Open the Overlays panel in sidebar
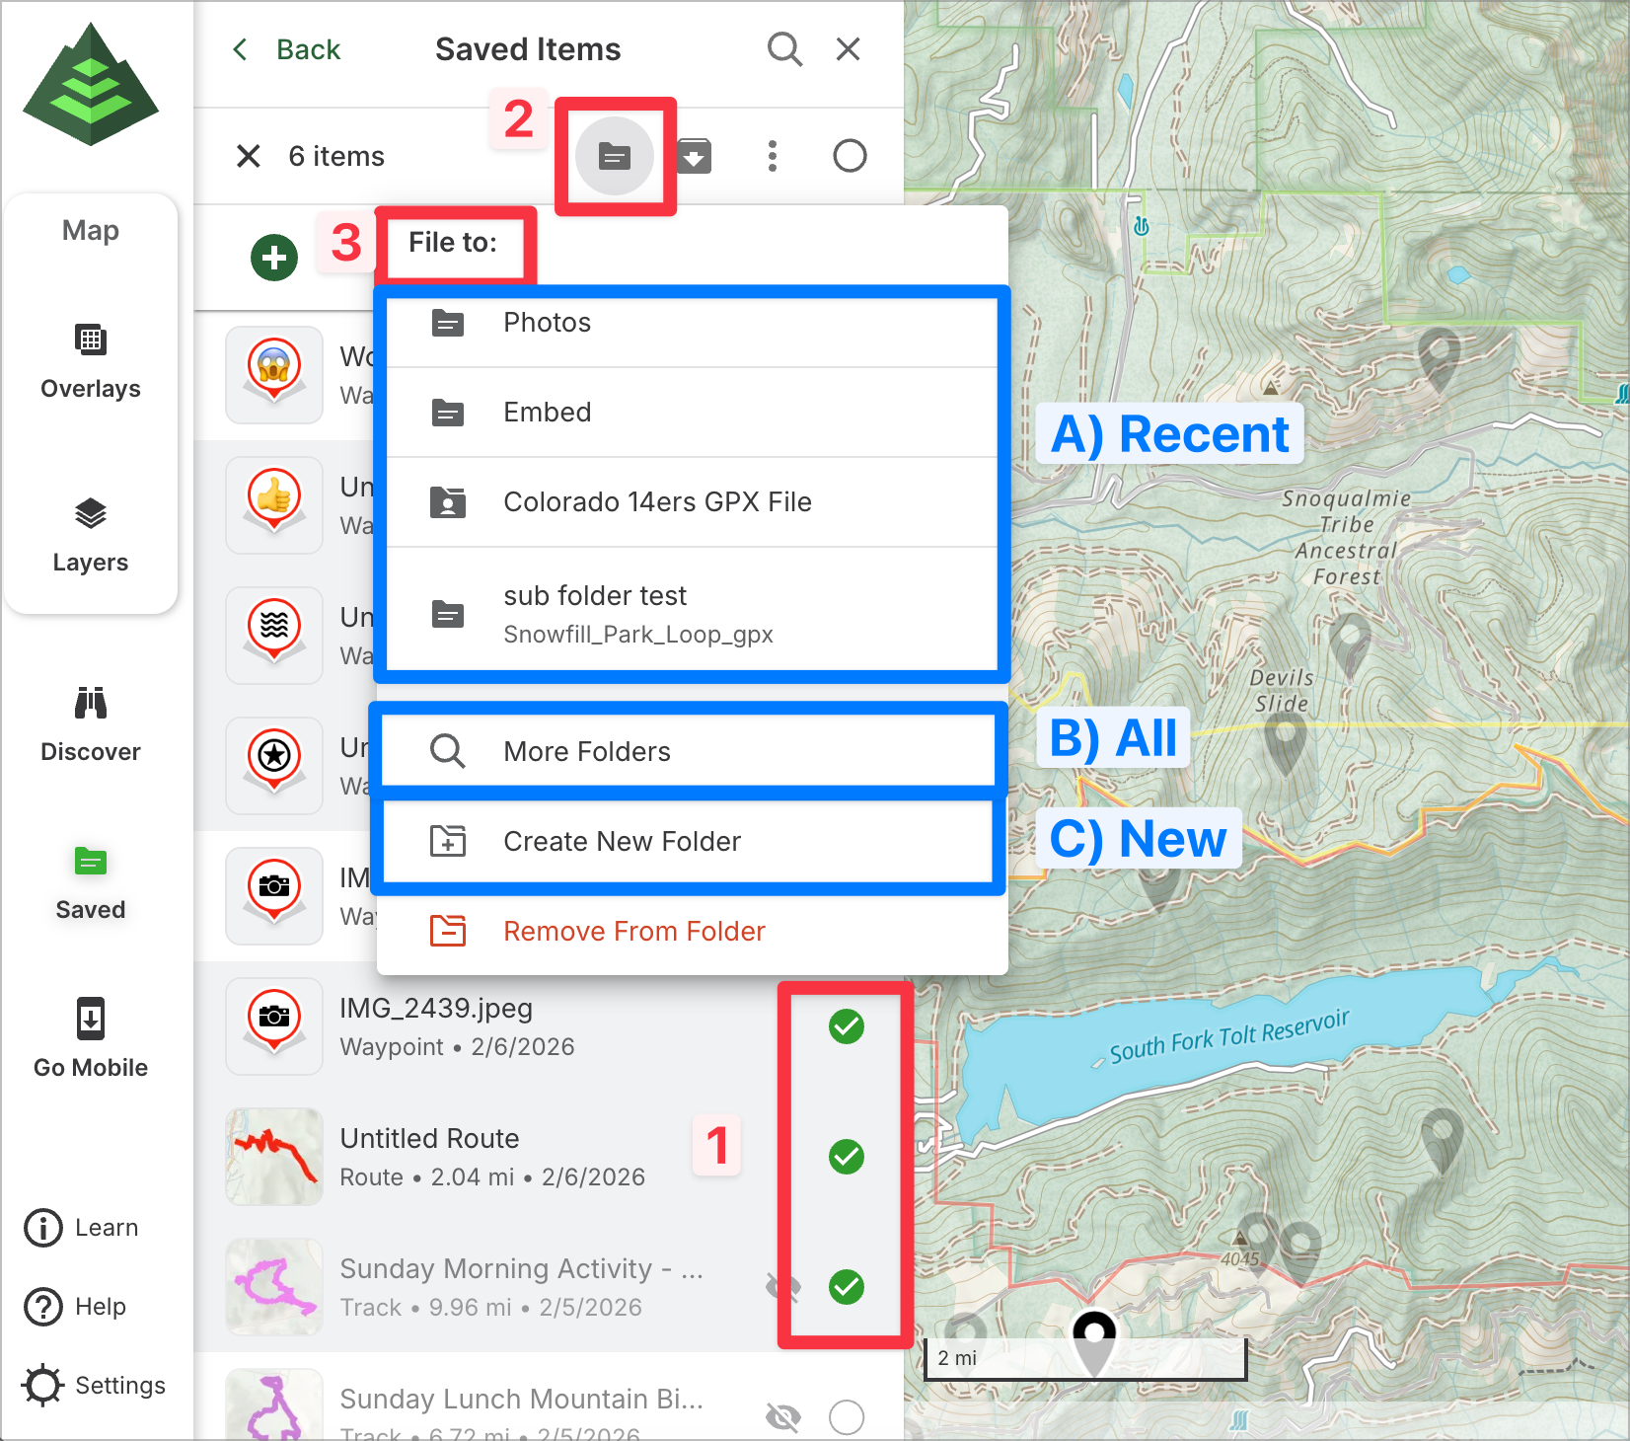Screen dimensions: 1630x1441 click(91, 361)
